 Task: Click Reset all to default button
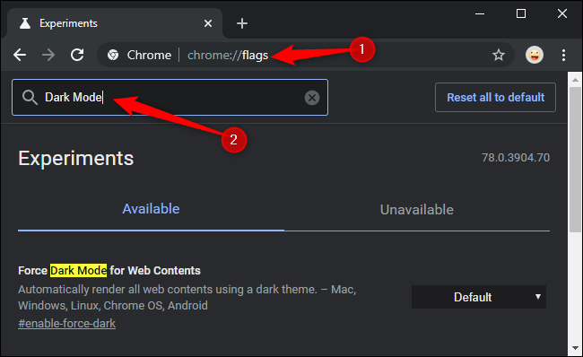click(495, 98)
